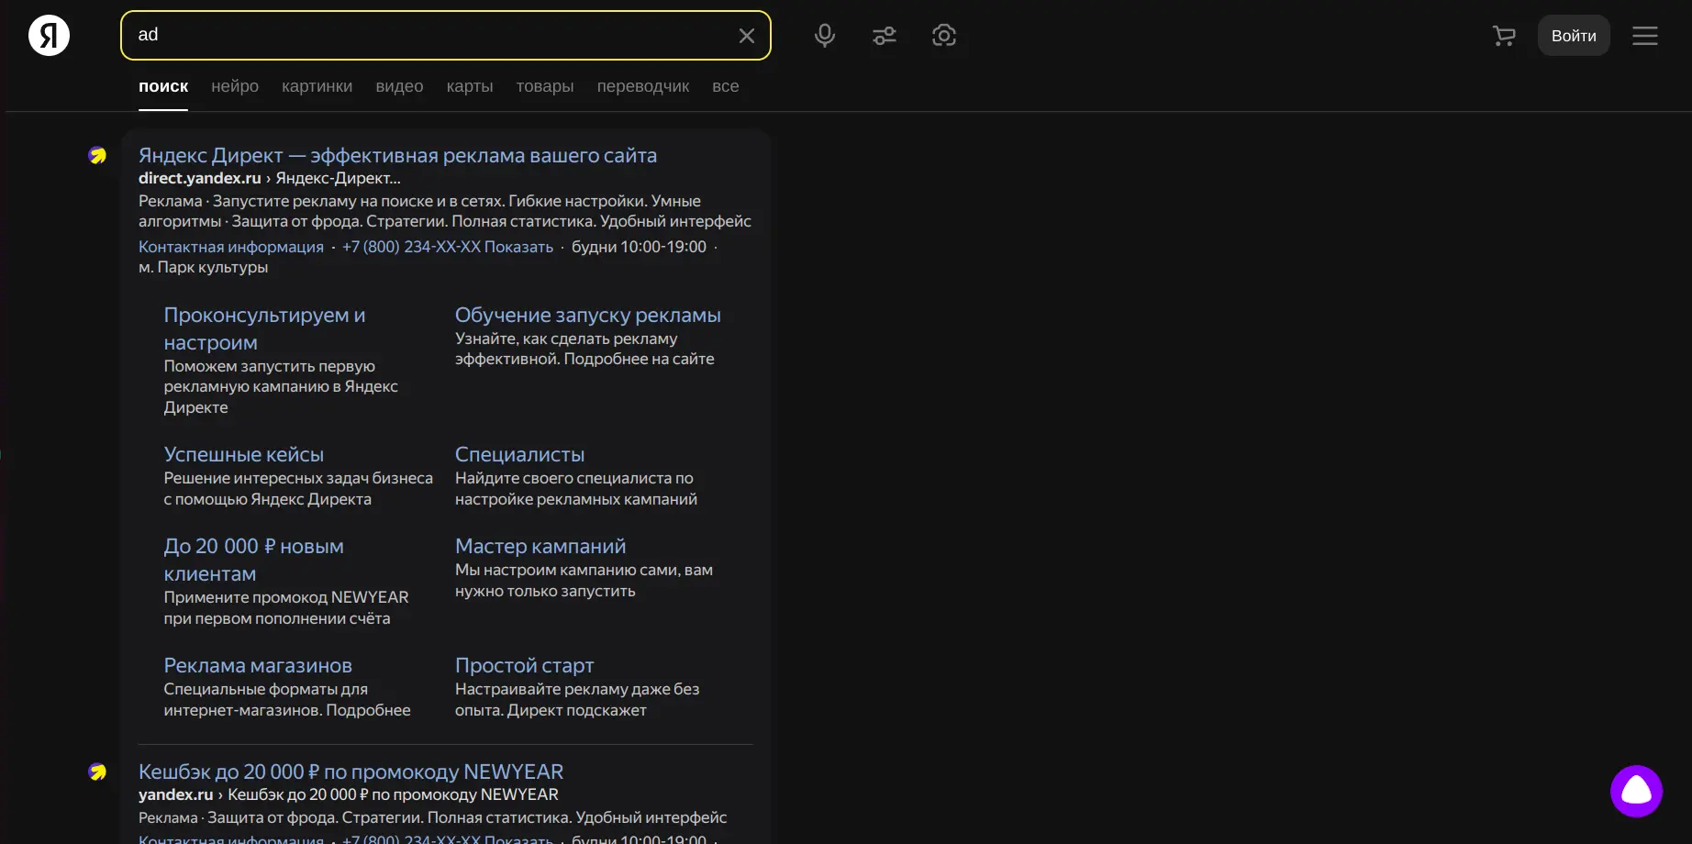Viewport: 1692px width, 844px height.
Task: Search by image with the camera icon
Action: 944,36
